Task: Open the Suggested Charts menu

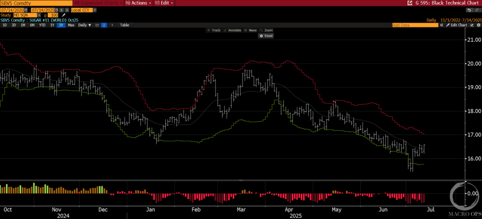Action: [98, 3]
